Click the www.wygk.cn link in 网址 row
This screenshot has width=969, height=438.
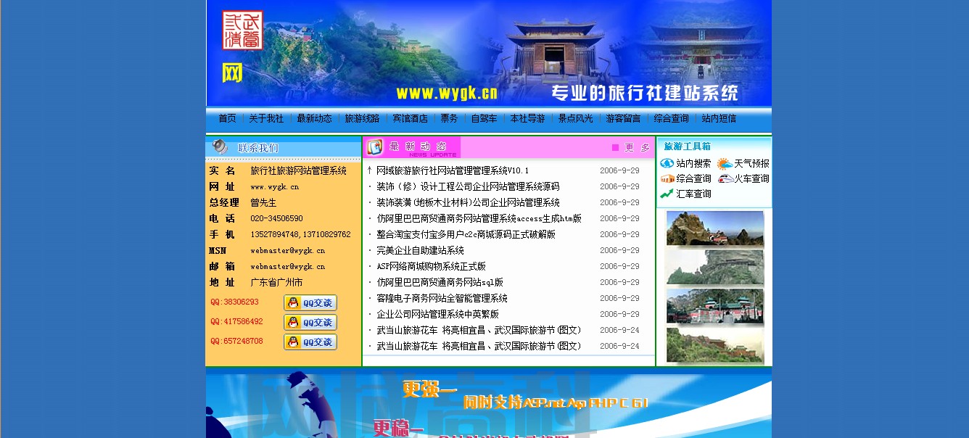tap(274, 186)
